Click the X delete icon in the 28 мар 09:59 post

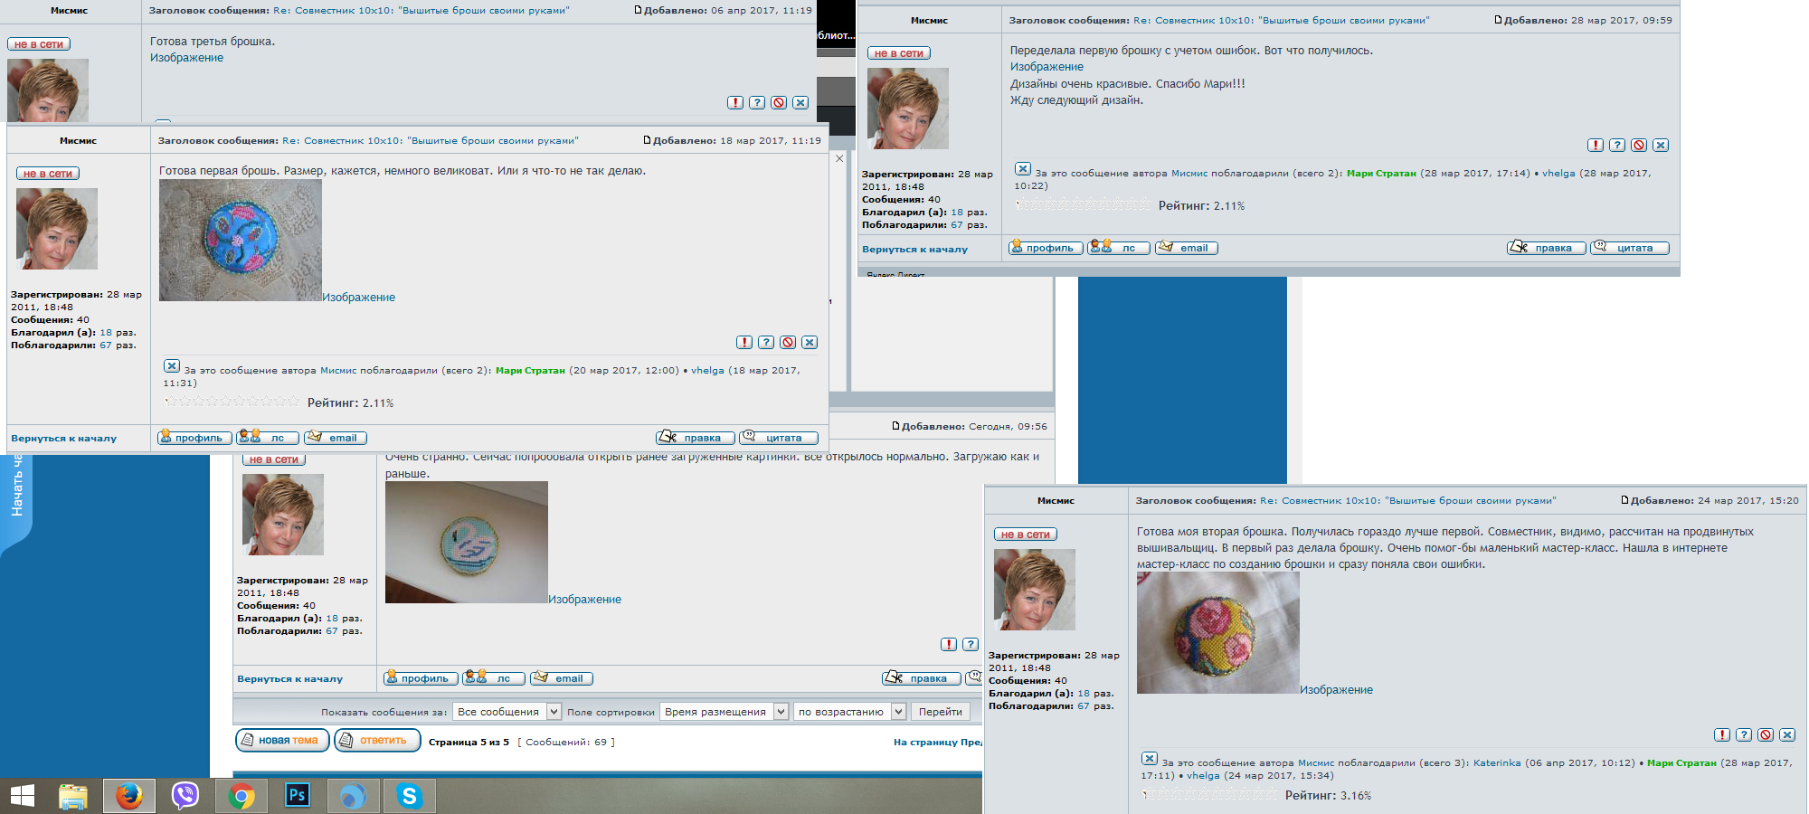point(1661,146)
